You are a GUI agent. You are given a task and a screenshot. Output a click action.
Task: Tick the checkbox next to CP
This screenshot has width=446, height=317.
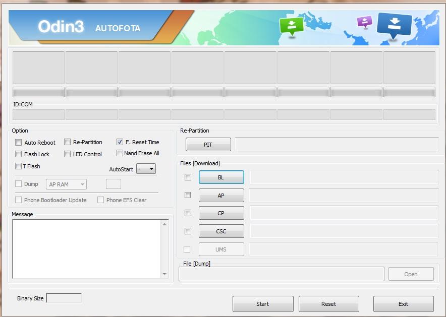click(x=188, y=213)
